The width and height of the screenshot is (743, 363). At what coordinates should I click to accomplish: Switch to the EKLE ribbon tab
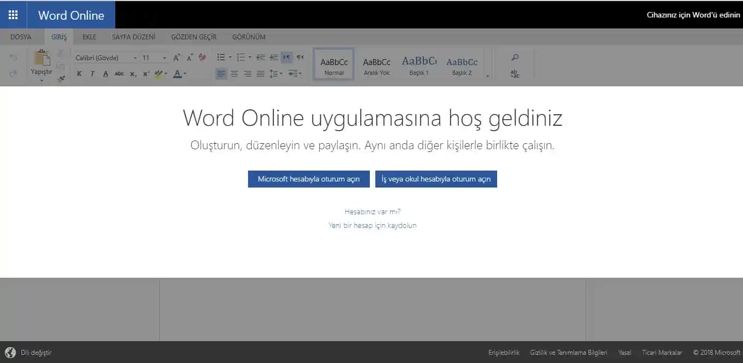tap(89, 37)
